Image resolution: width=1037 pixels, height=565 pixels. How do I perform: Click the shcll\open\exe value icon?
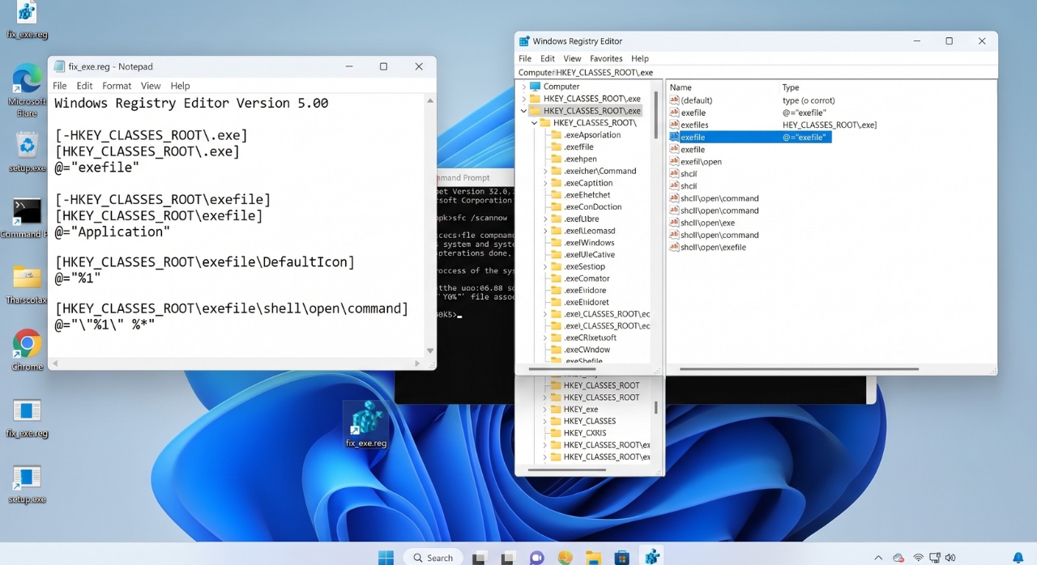coord(674,223)
